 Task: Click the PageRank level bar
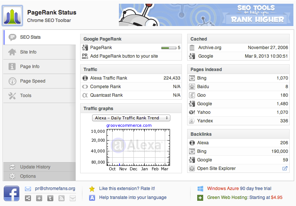click(169, 48)
